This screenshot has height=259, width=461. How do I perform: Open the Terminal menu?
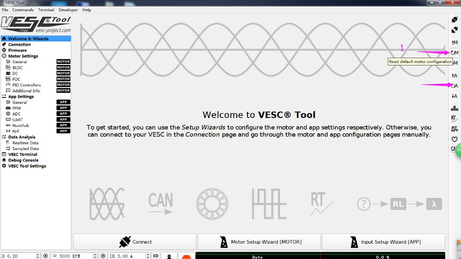[46, 10]
